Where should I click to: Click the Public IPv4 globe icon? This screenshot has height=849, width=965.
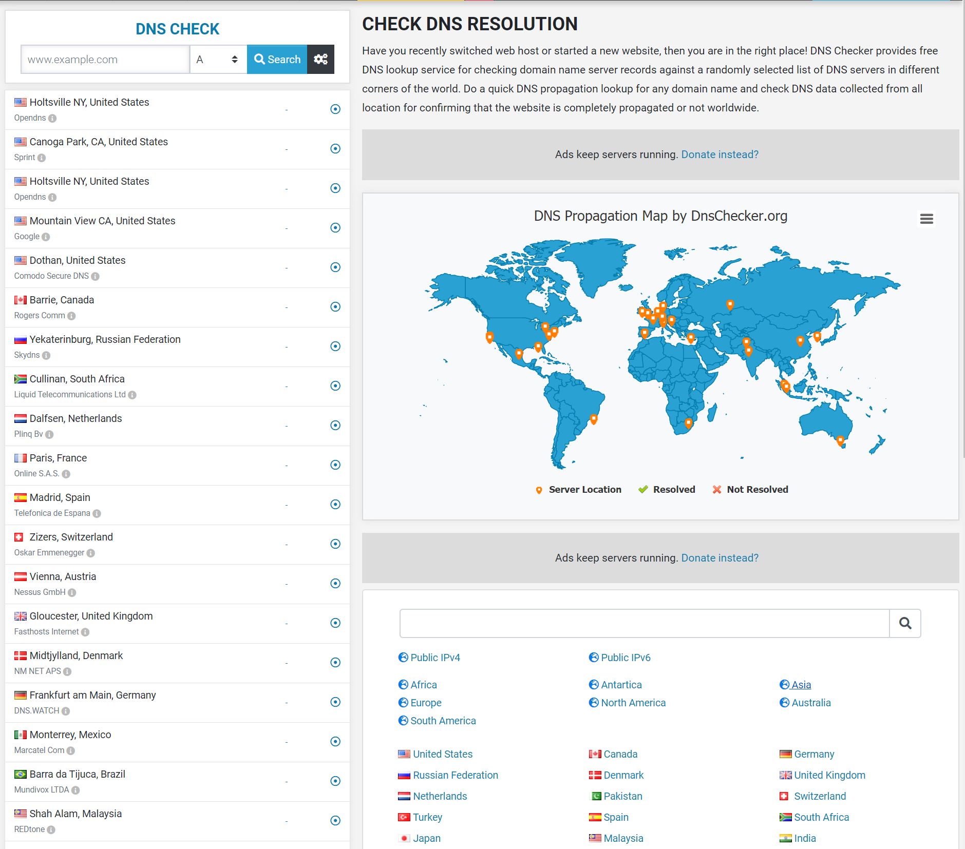click(x=404, y=657)
